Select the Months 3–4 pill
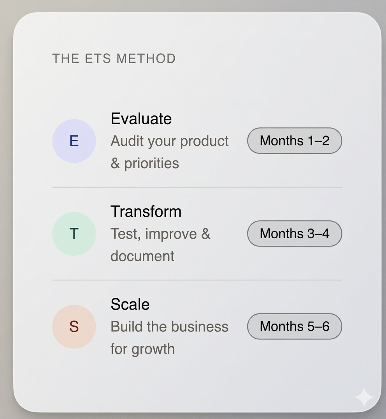 coord(295,234)
